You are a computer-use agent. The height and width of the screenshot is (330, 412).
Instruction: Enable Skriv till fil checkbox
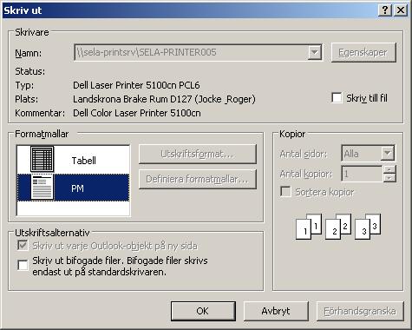(x=337, y=98)
